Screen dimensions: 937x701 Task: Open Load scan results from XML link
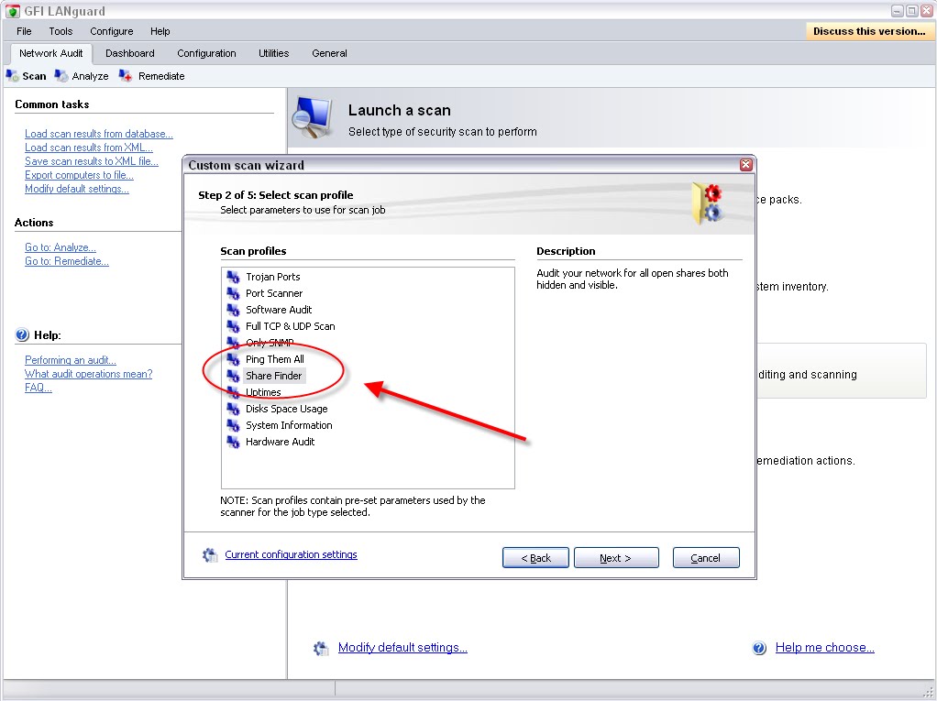(x=88, y=148)
